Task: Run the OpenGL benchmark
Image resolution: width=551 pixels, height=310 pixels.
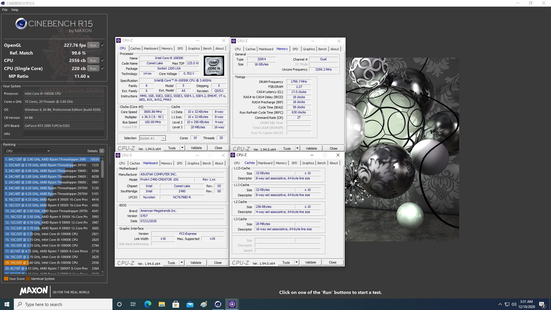Action: [x=93, y=45]
